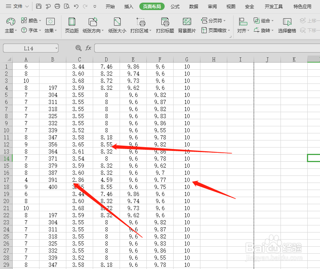Select column J header
The height and width of the screenshot is (269, 320).
click(267, 59)
